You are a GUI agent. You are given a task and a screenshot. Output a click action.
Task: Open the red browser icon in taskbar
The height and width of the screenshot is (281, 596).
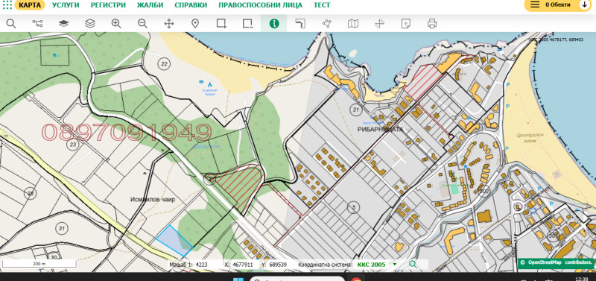click(x=356, y=279)
